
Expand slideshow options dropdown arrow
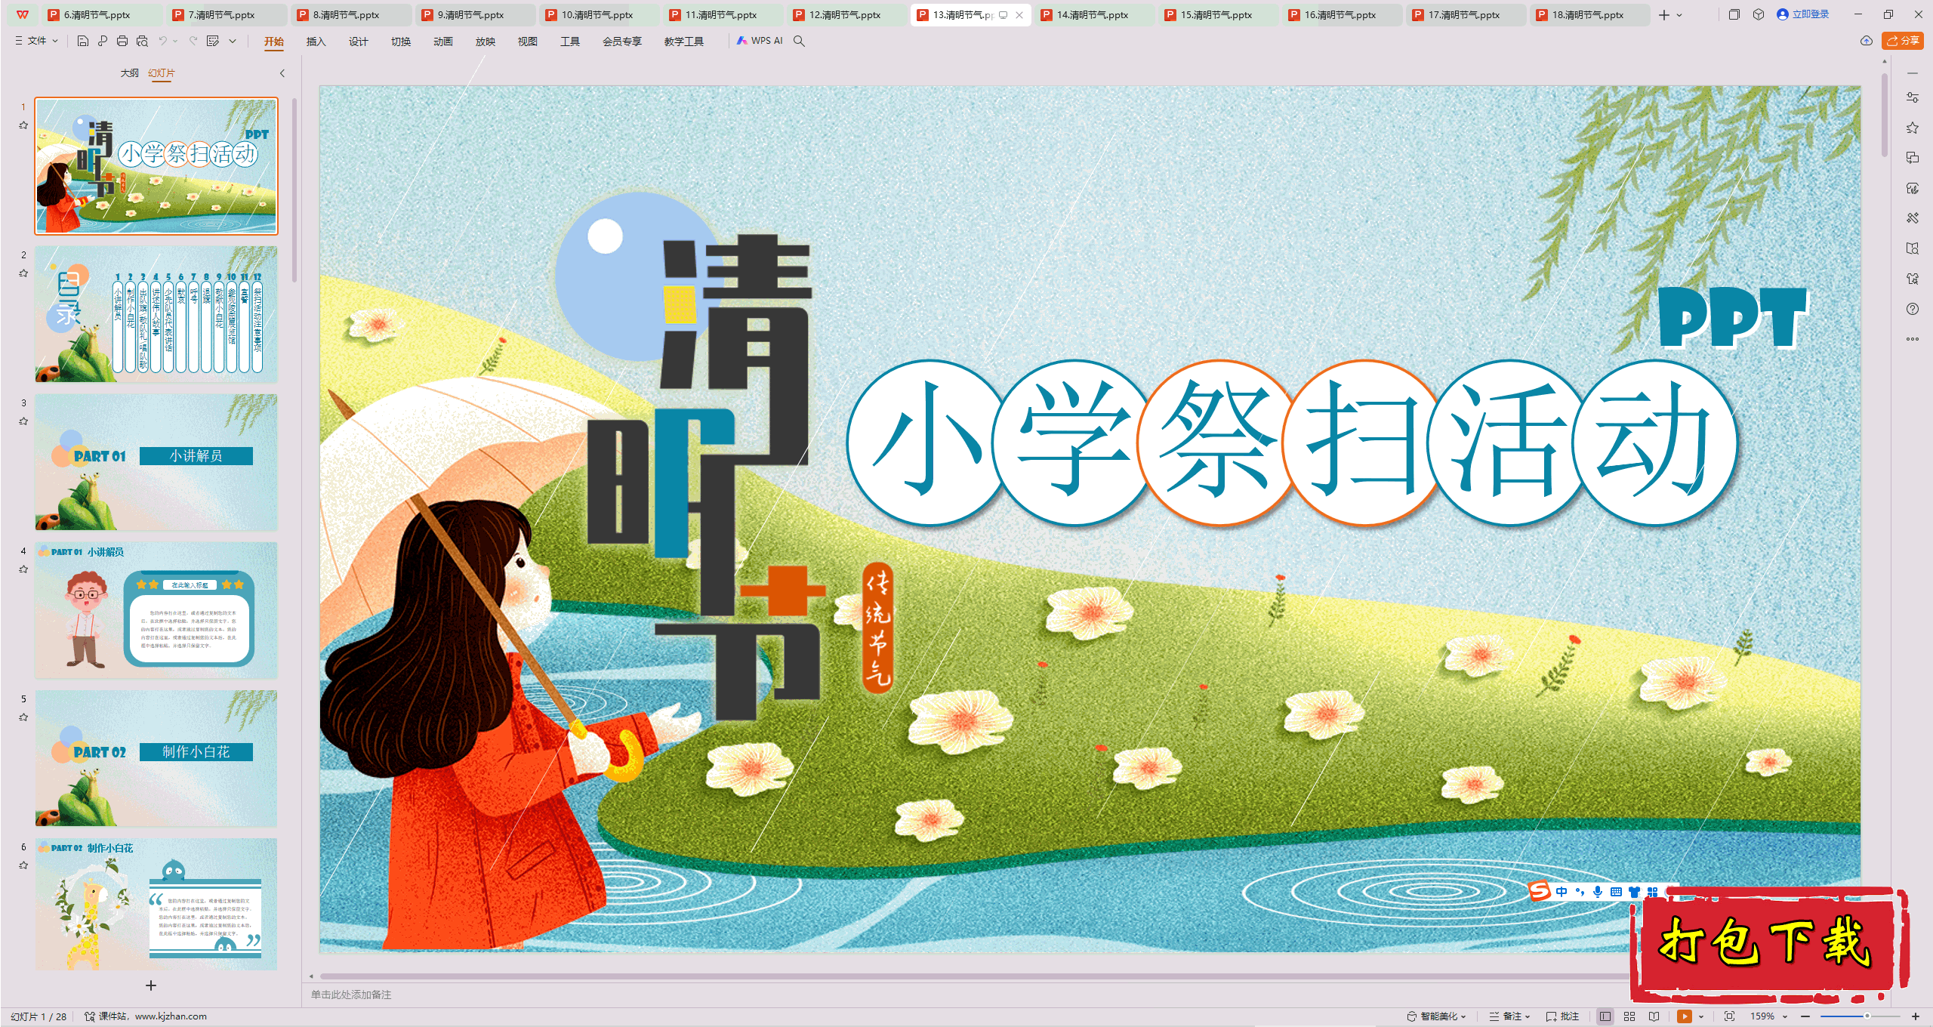[1701, 1016]
